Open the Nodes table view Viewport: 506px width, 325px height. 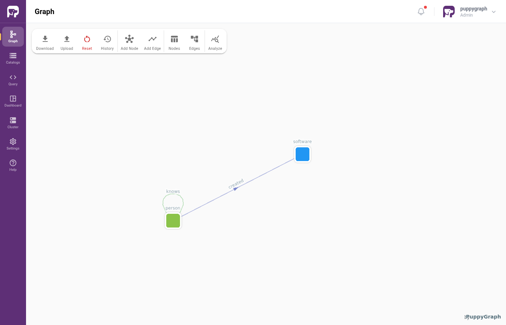coord(174,42)
